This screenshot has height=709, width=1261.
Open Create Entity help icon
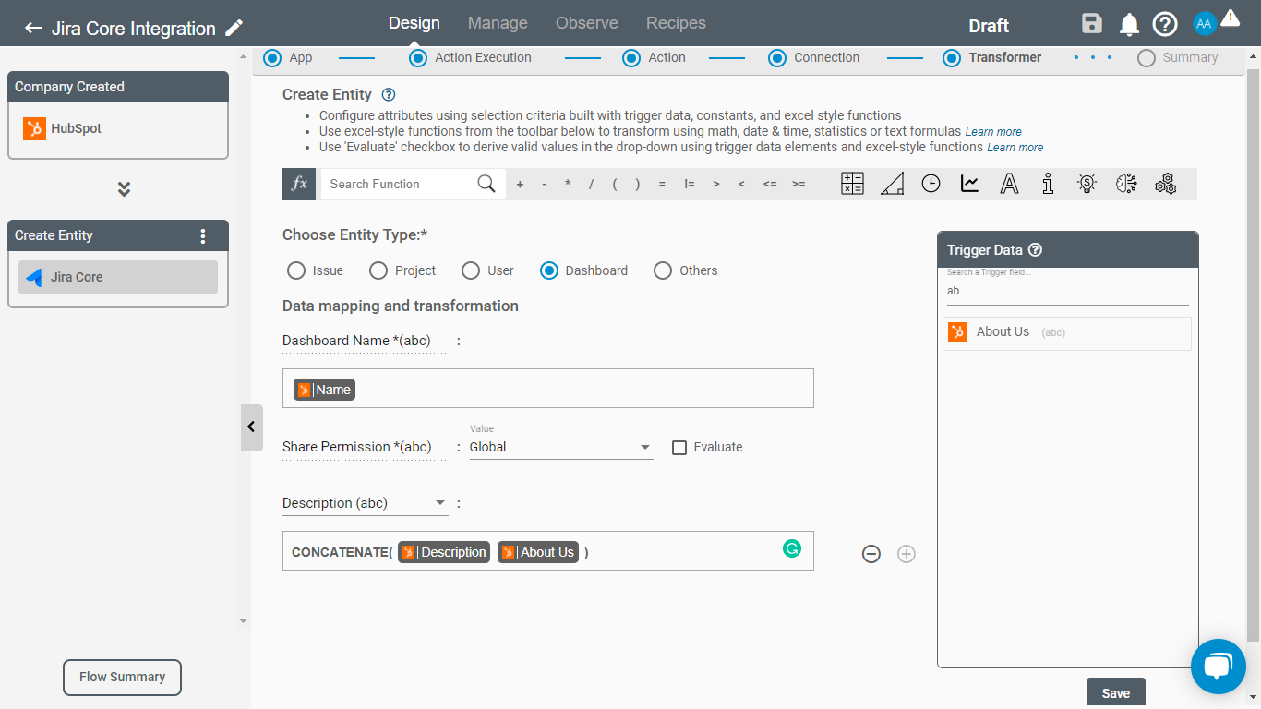coord(389,94)
